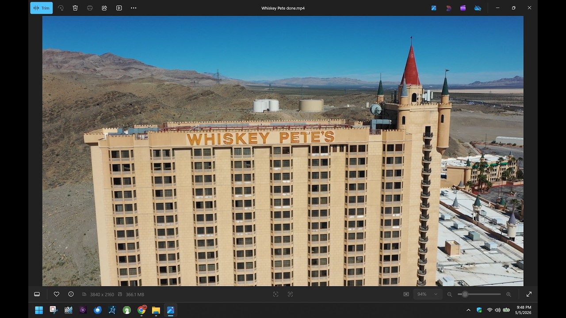Click the slideshow play icon
566x318 pixels.
119,8
